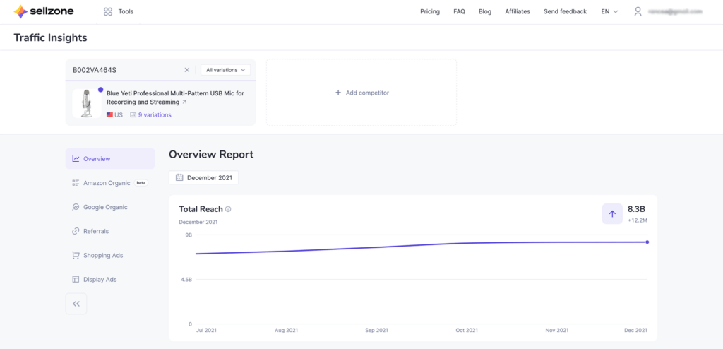Open the Referrals section
The height and width of the screenshot is (349, 723).
95,231
